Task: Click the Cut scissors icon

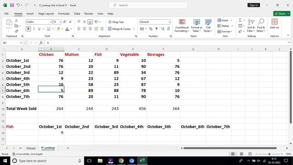Action: point(16,20)
